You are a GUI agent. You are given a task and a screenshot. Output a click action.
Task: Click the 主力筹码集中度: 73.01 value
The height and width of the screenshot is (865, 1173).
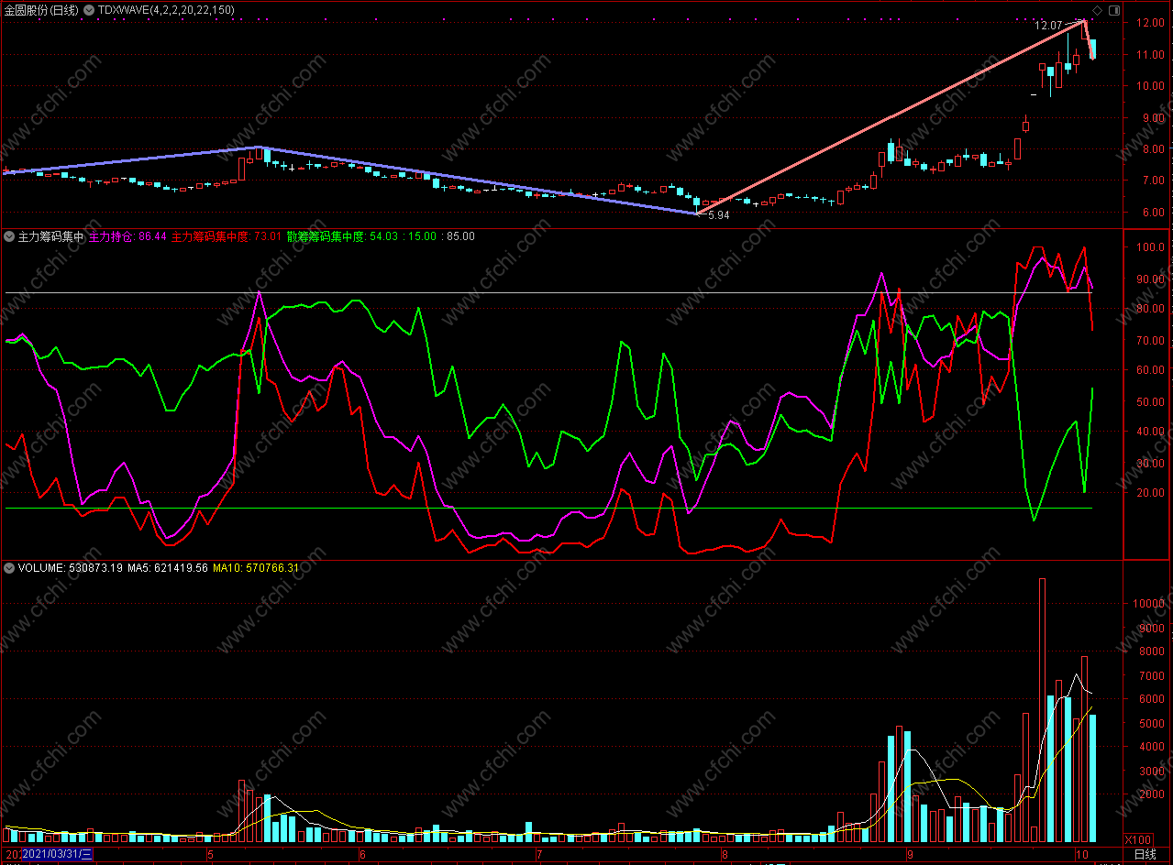227,236
